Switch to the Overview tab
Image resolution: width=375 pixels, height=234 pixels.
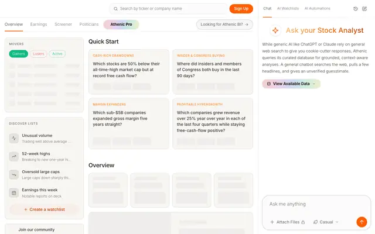tap(13, 25)
